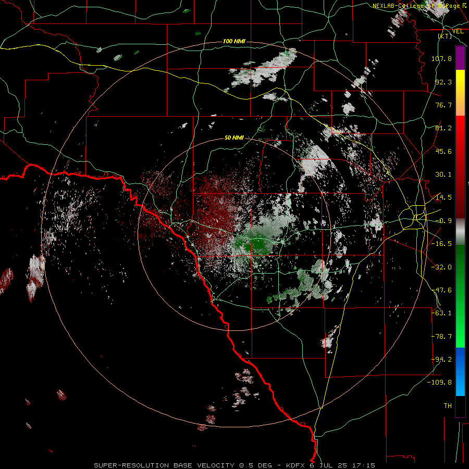Click the 50 NMI range ring label
Image resolution: width=469 pixels, height=469 pixels.
[234, 138]
